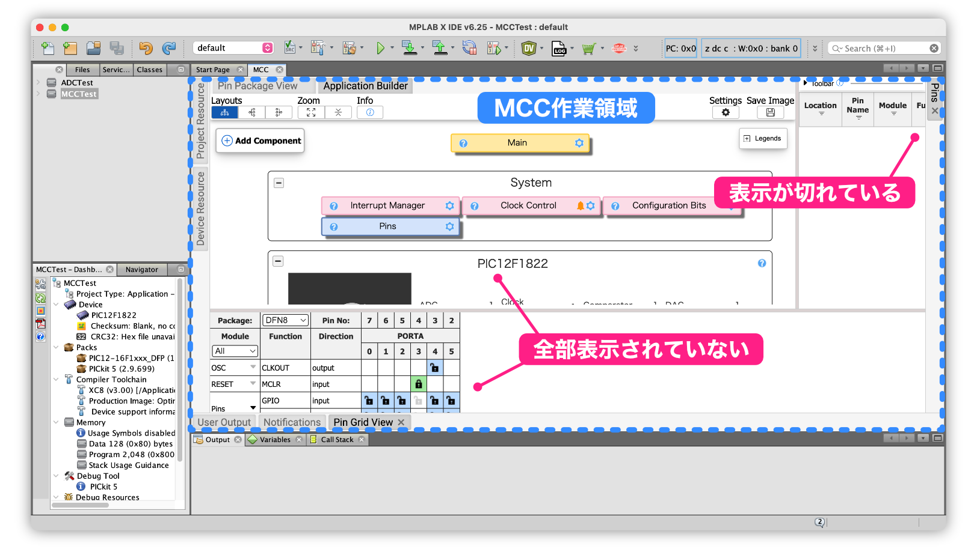The width and height of the screenshot is (977, 549).
Task: Select the first tree layout icon
Action: coord(224,112)
